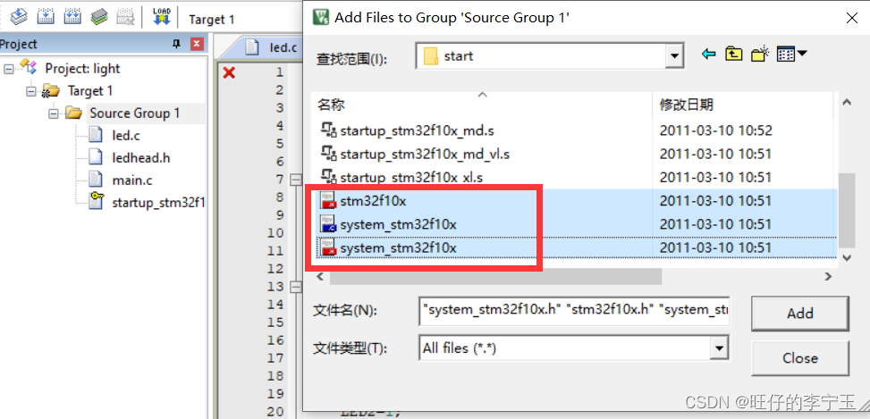870x419 pixels.
Task: Select the Target 1 item in the tree
Action: pos(90,91)
